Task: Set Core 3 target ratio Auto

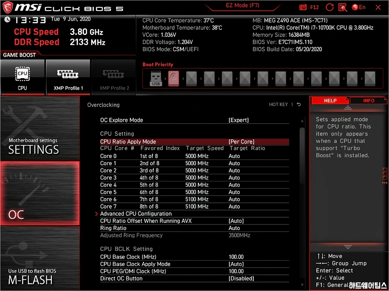Action: click(x=234, y=178)
